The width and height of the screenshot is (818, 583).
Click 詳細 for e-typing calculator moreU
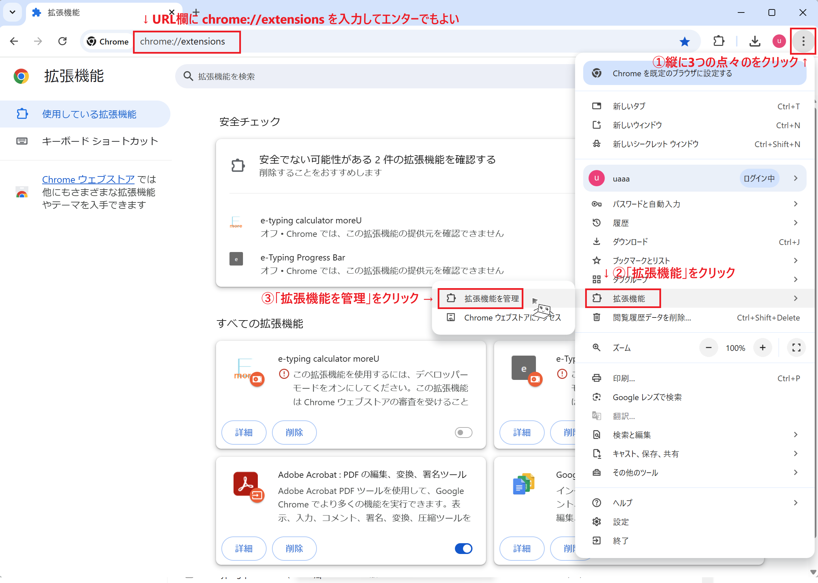(x=244, y=433)
